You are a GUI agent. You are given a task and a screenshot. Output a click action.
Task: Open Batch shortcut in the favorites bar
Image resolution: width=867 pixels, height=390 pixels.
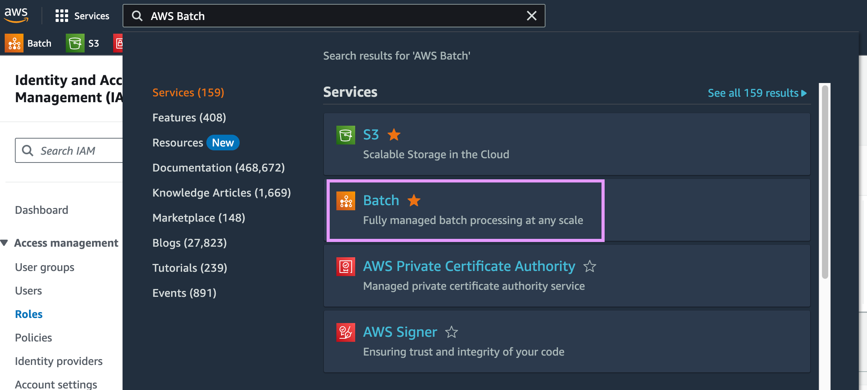pyautogui.click(x=29, y=43)
